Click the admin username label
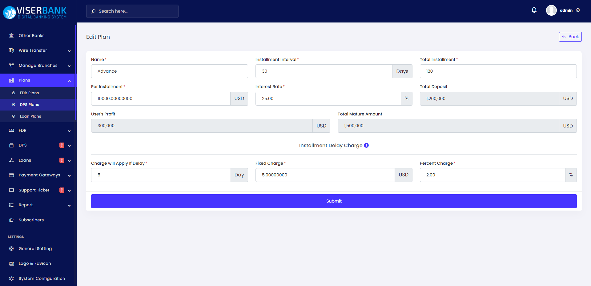Viewport: 591px width, 286px height. point(566,10)
